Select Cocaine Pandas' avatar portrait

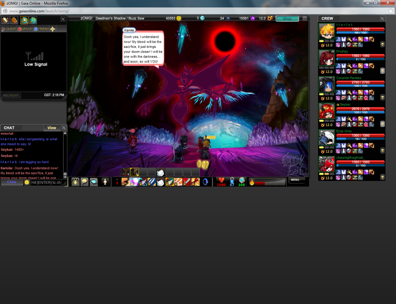pyautogui.click(x=326, y=84)
